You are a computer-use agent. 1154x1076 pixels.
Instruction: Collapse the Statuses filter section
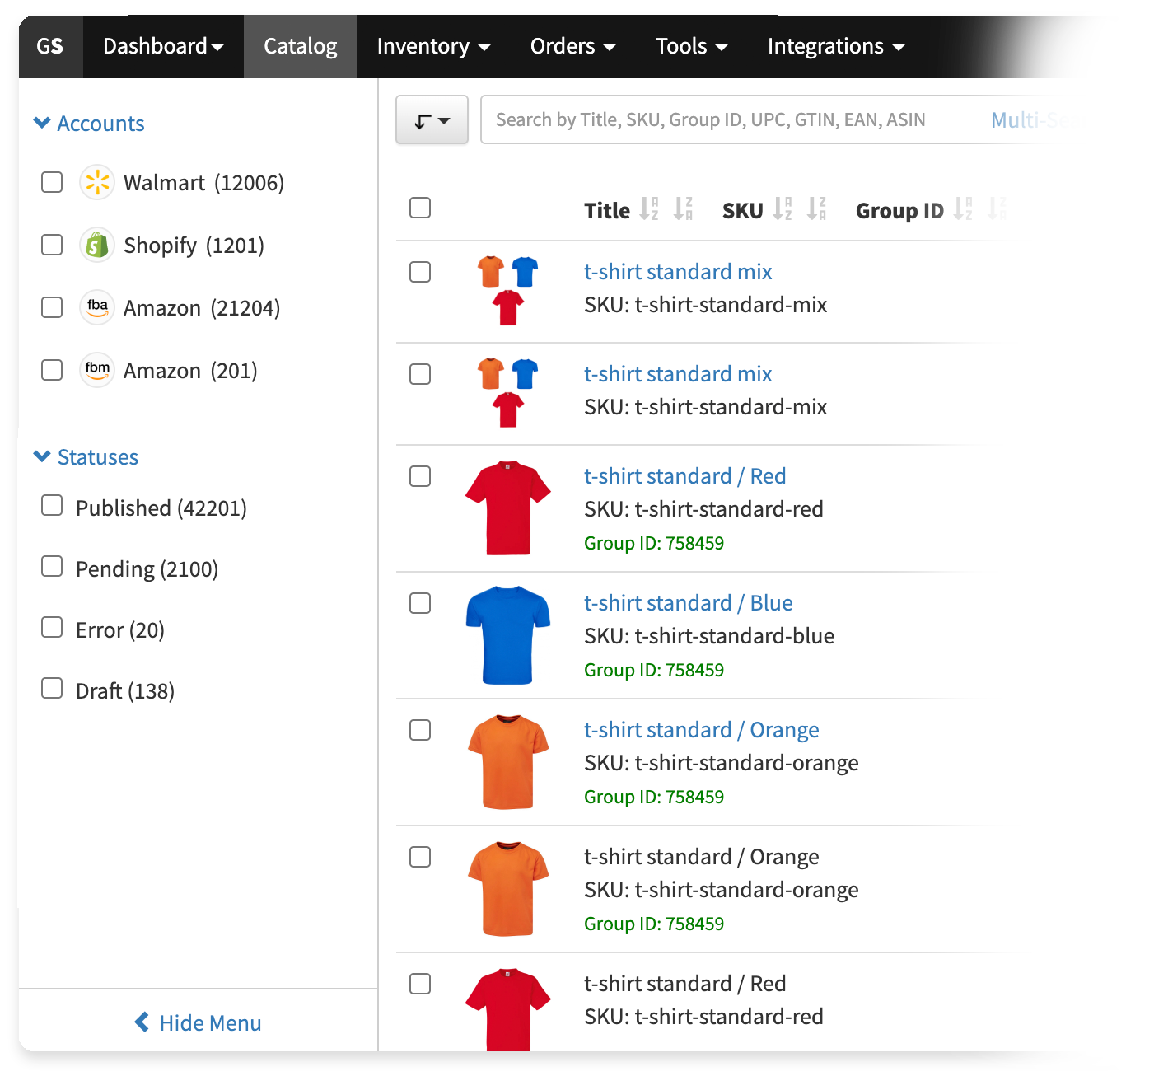[x=42, y=456]
